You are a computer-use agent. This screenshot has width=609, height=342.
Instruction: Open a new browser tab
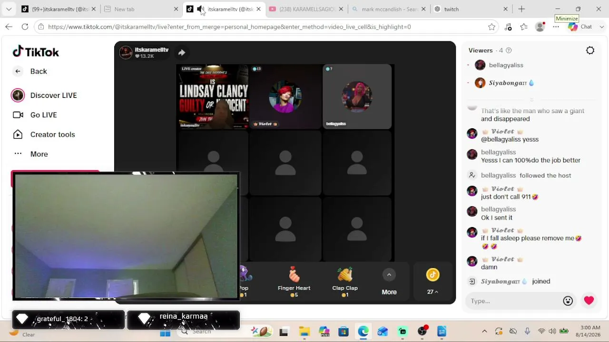pyautogui.click(x=521, y=9)
